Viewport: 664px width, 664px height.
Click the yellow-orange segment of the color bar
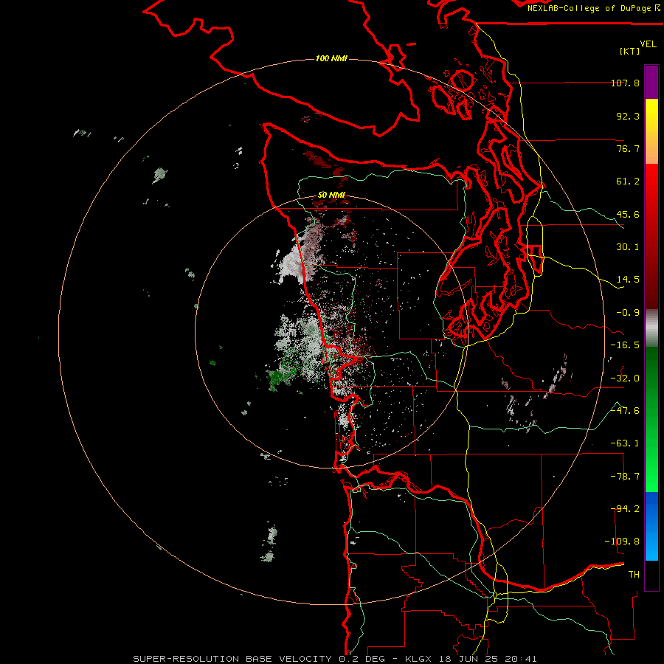(651, 131)
